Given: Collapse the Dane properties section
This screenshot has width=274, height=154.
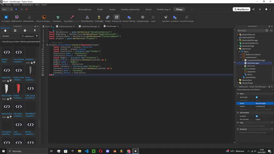Looking at the screenshot, I should 238,94.
